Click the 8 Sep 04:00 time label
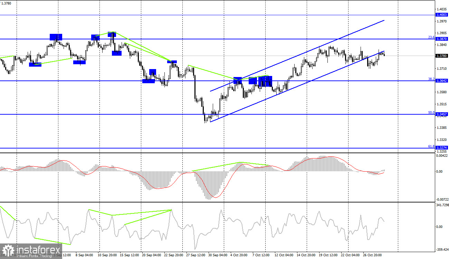The image size is (449, 259). pyautogui.click(x=84, y=255)
